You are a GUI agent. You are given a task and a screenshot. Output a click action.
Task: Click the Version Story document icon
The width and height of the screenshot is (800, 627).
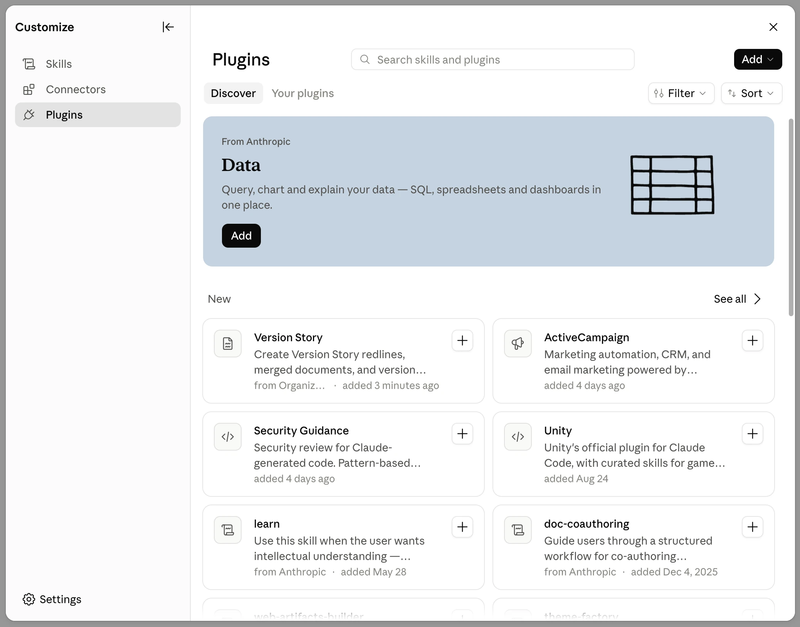(x=228, y=344)
